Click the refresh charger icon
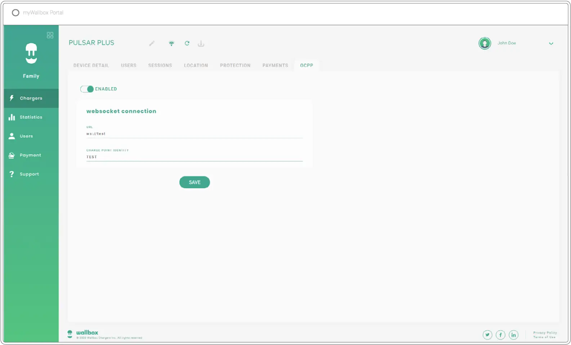The width and height of the screenshot is (571, 345). pos(187,43)
